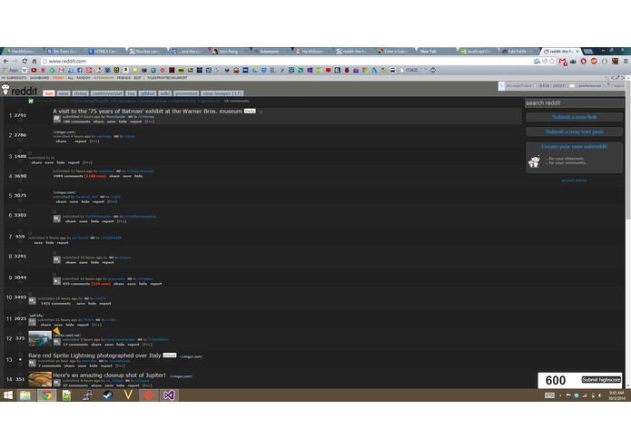Click the view images (17) tab

click(222, 93)
